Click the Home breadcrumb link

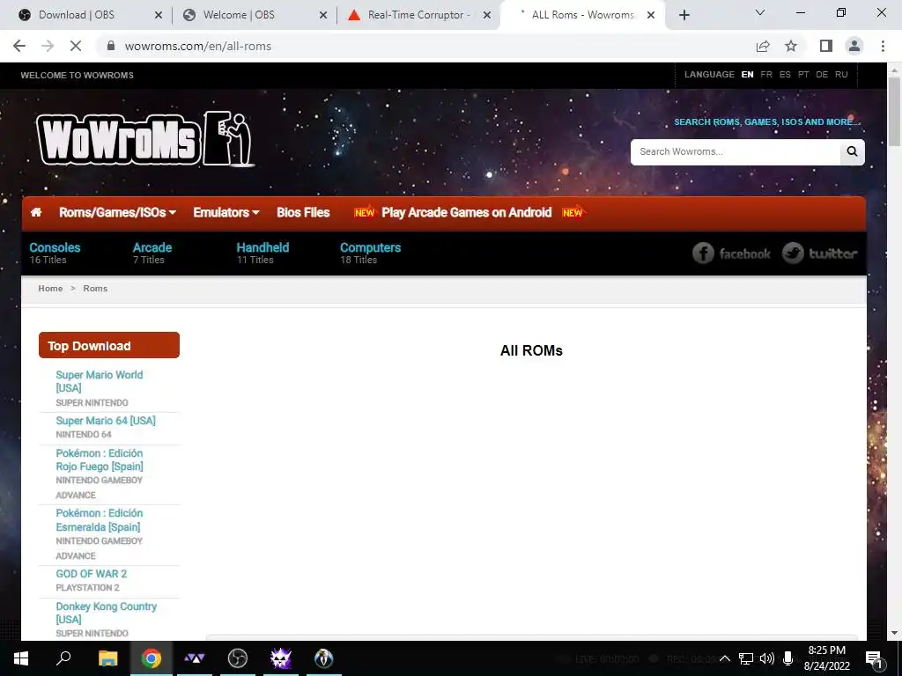(50, 289)
